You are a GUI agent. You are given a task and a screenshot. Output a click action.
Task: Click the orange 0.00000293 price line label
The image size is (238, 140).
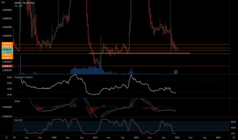tap(7, 58)
